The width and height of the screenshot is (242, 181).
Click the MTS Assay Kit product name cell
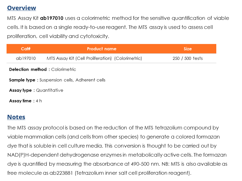(94, 58)
